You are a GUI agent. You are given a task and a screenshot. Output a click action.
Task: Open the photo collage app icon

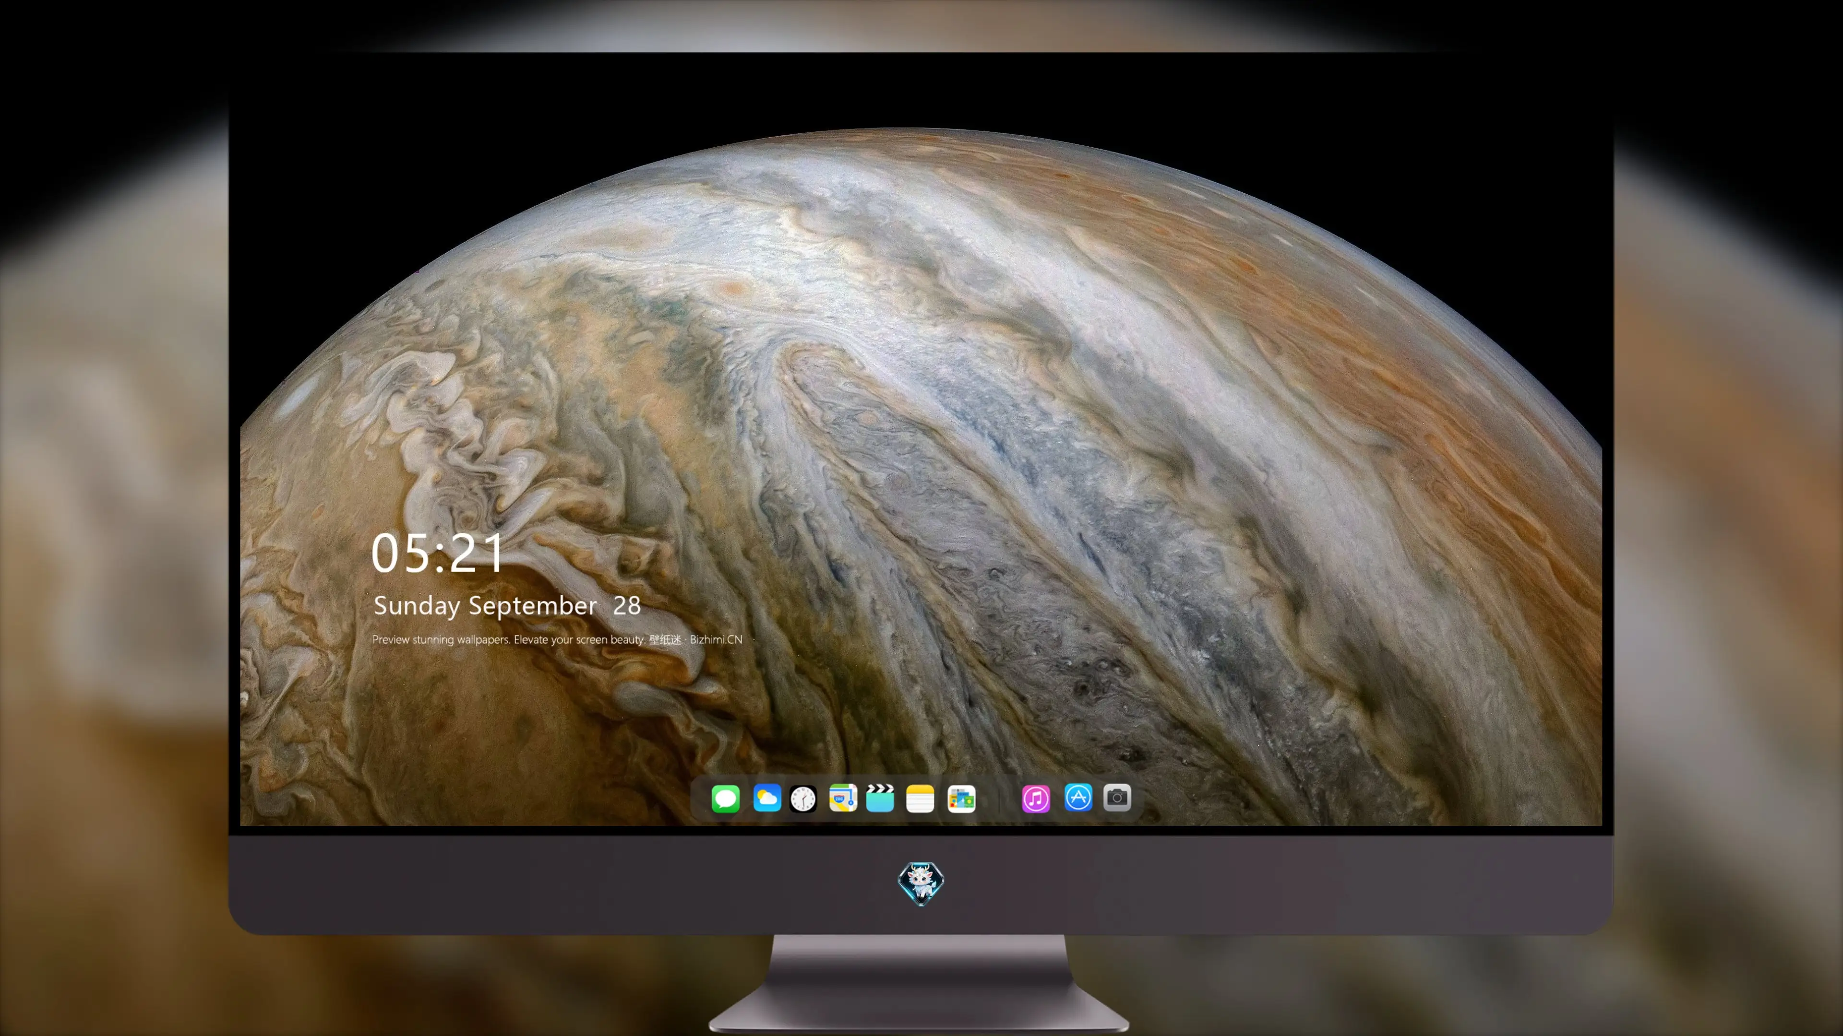961,798
